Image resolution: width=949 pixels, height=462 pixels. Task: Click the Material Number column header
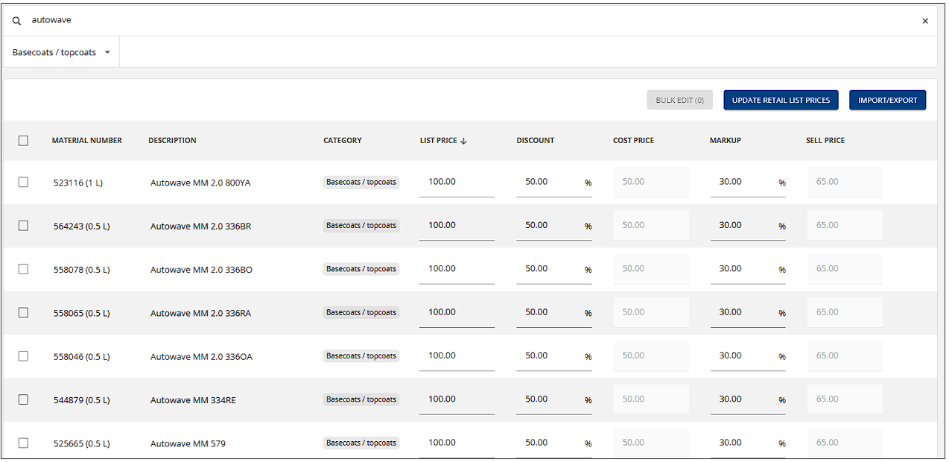click(87, 140)
